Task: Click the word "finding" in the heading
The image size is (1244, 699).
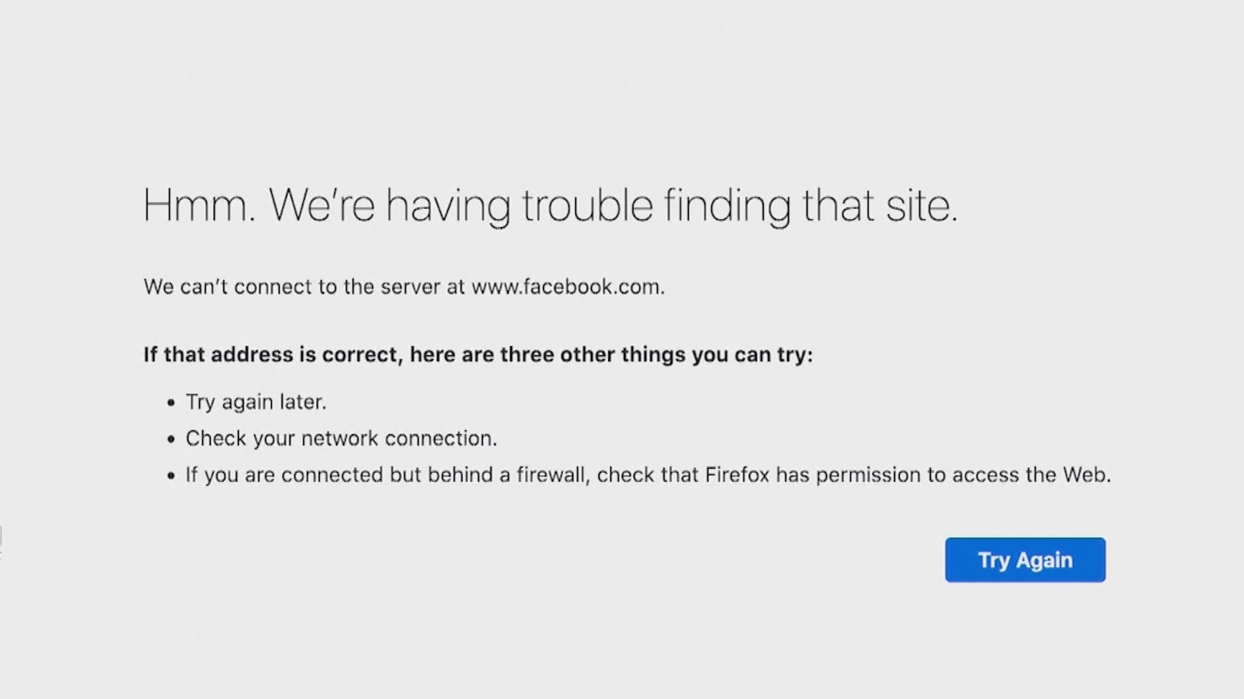Action: (x=727, y=206)
